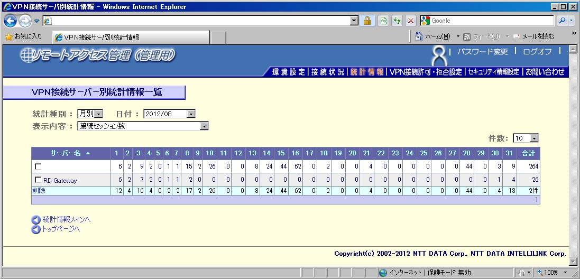580x279 pixels.
Task: Open the 日付 2012/08 dropdown
Action: (169, 114)
